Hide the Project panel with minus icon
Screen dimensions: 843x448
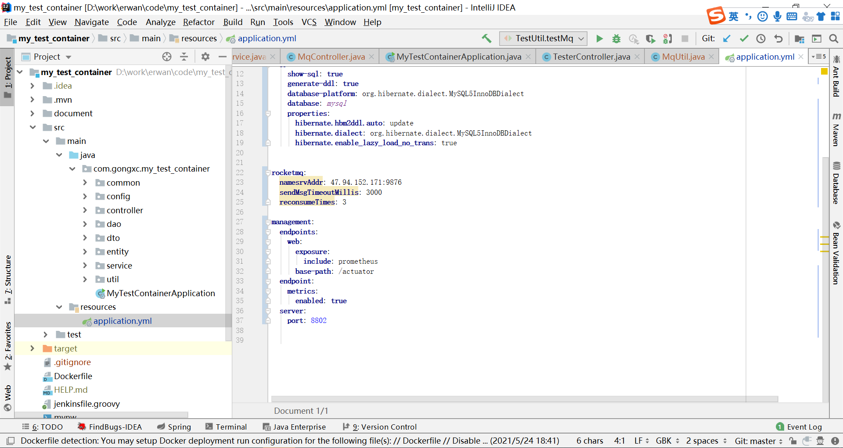coord(223,57)
